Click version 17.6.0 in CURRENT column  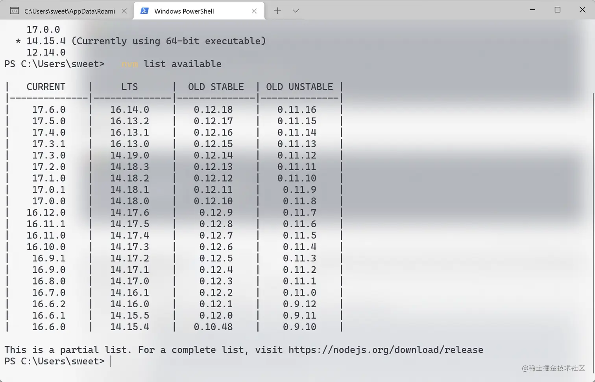tap(49, 110)
